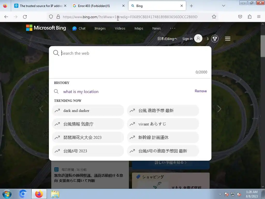Viewport: 265px width, 199px height.
Task: Select trending search dark and darker
Action: 88,110
